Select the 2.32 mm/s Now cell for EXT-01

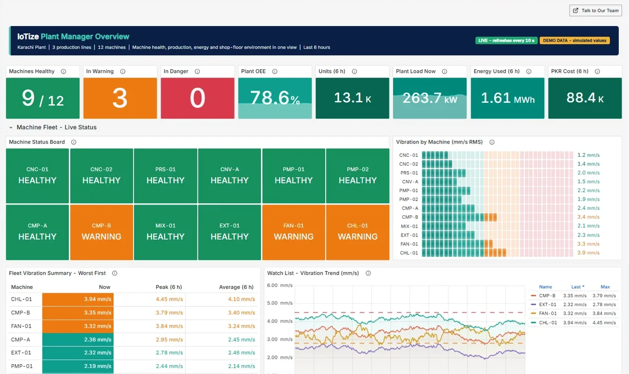pos(78,353)
